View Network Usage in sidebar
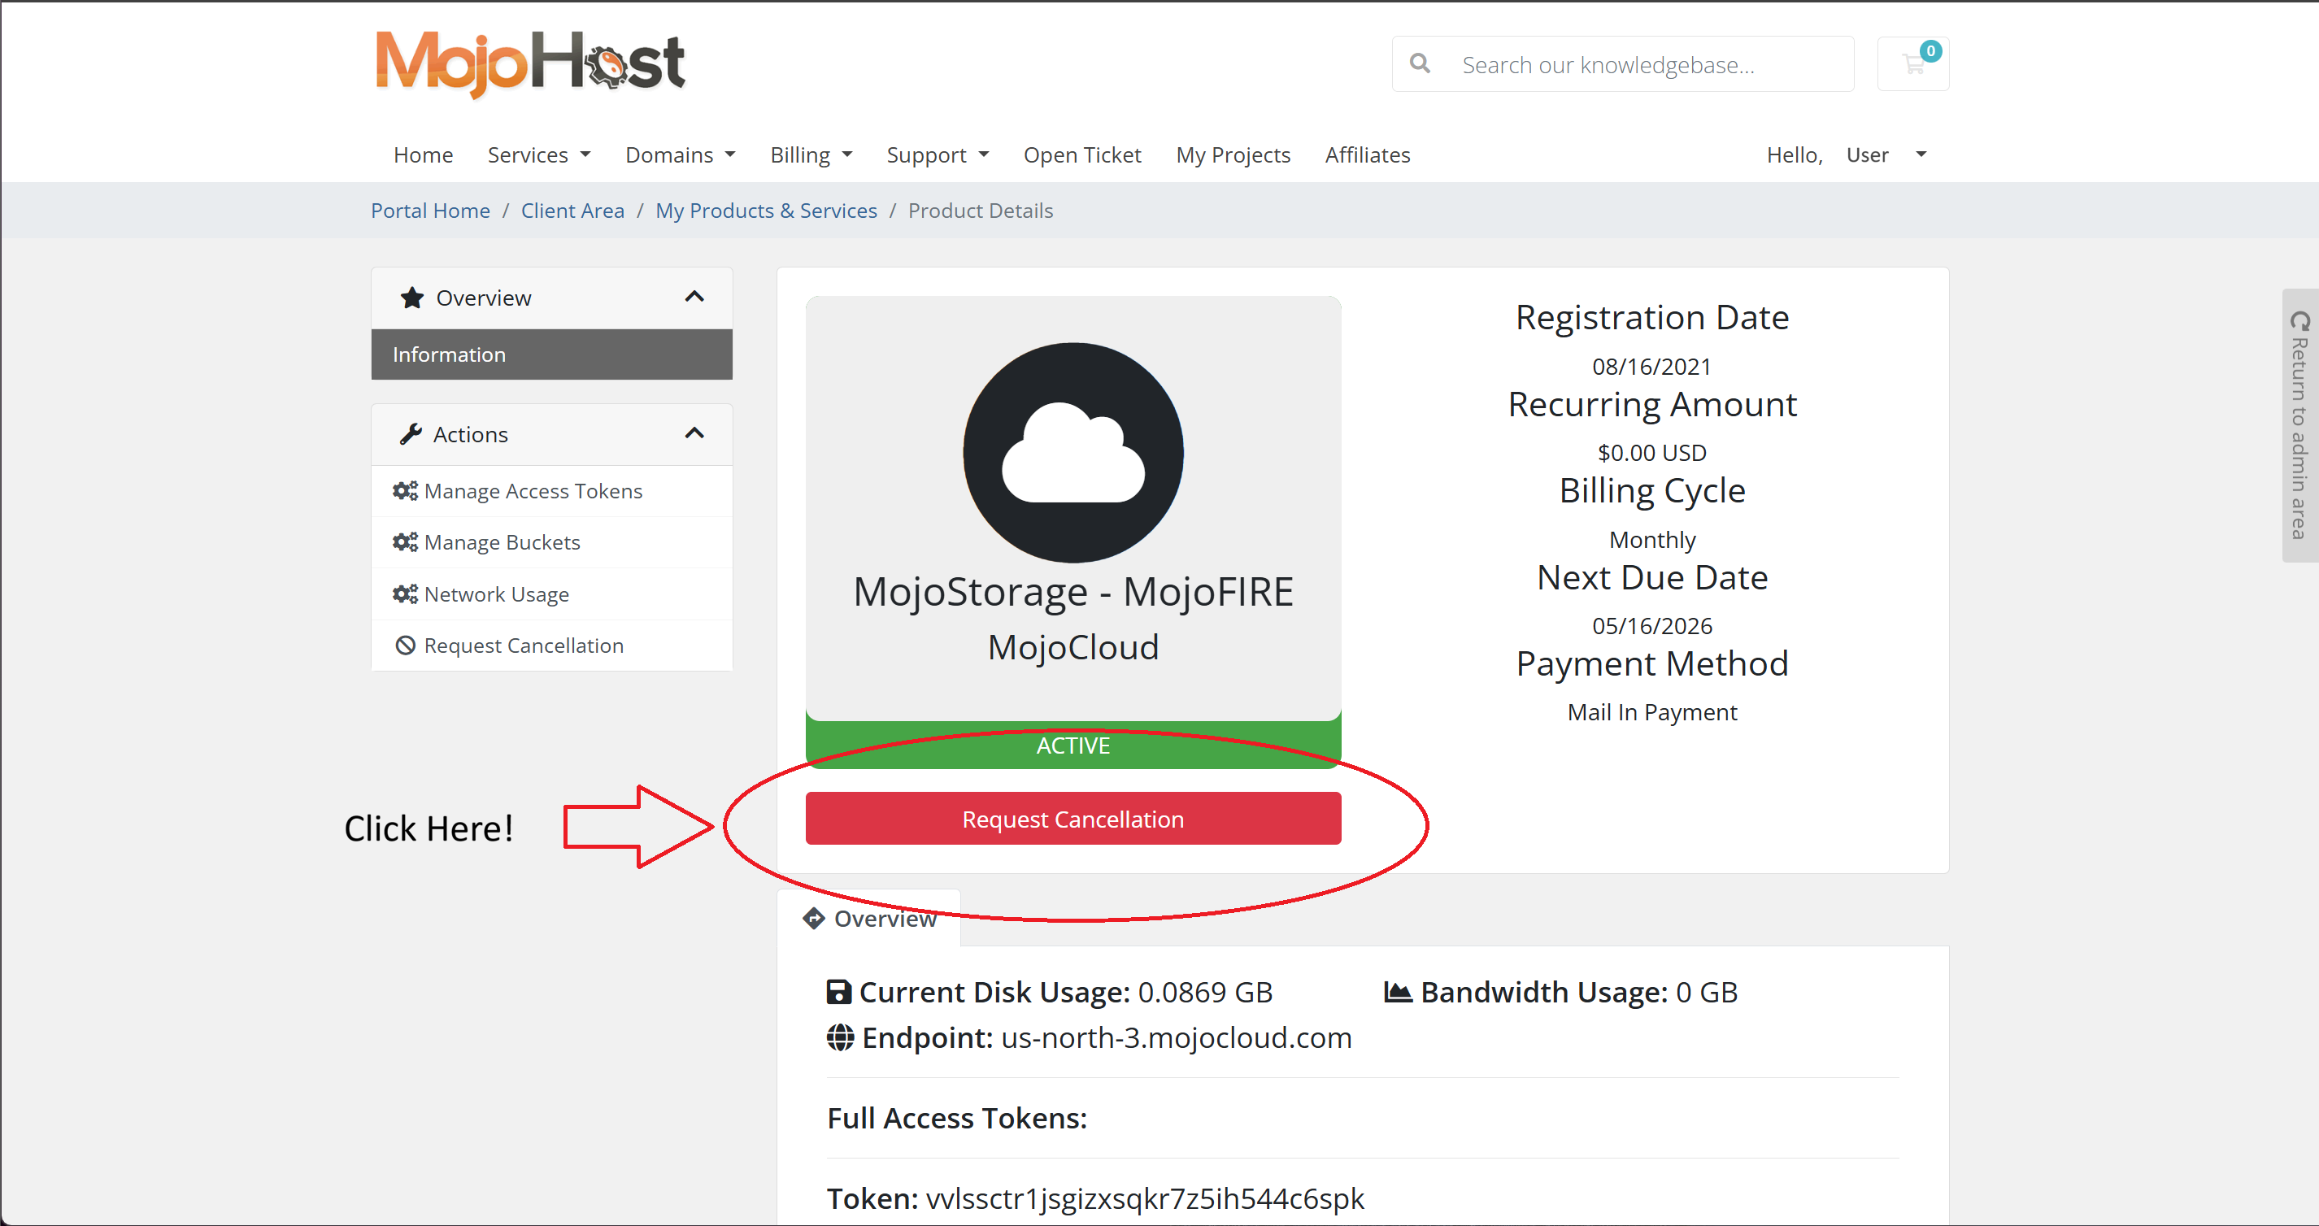Image resolution: width=2319 pixels, height=1226 pixels. point(496,594)
